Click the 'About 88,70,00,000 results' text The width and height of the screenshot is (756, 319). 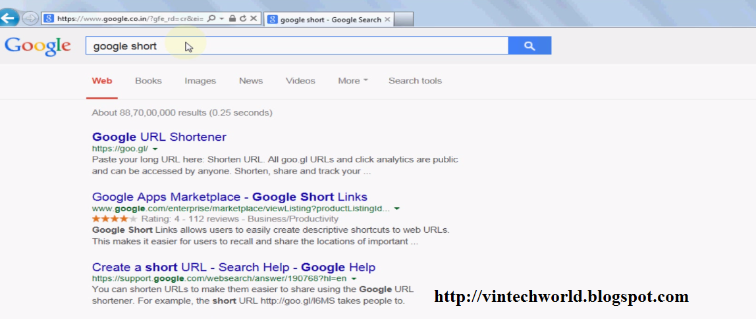coord(182,112)
